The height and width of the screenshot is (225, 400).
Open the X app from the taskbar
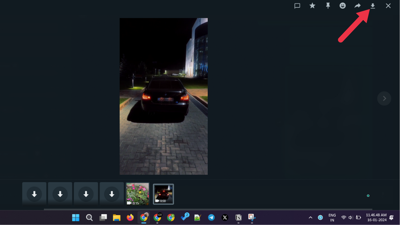pyautogui.click(x=225, y=217)
